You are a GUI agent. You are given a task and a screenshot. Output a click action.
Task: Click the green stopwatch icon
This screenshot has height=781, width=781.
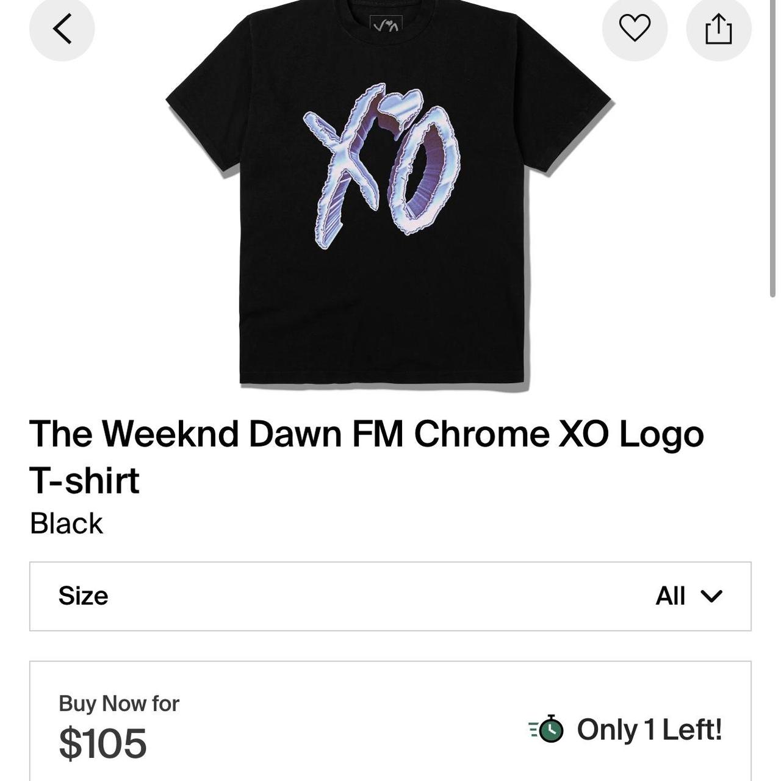(547, 729)
